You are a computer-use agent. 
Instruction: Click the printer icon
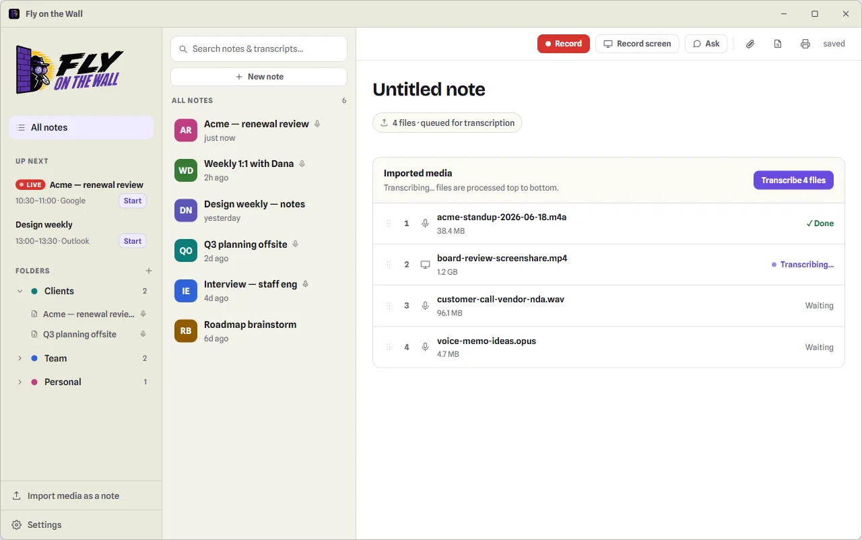805,44
